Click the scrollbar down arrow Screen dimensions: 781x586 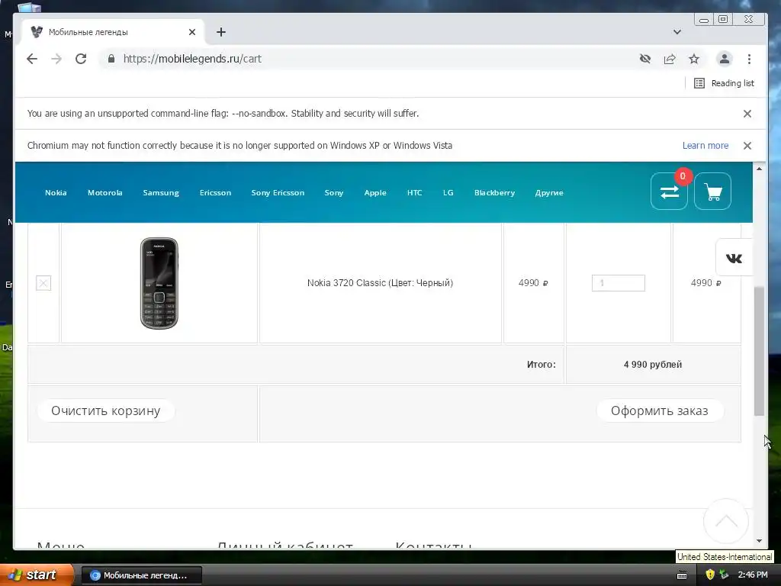pos(759,541)
